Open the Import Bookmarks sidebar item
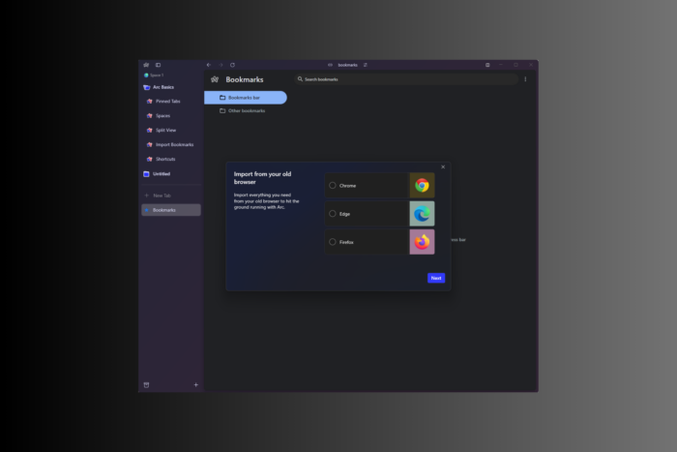The height and width of the screenshot is (452, 677). 171,145
